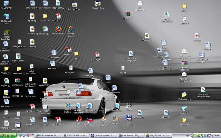
Task: Open My Documents folder icon
Action: [184, 95]
